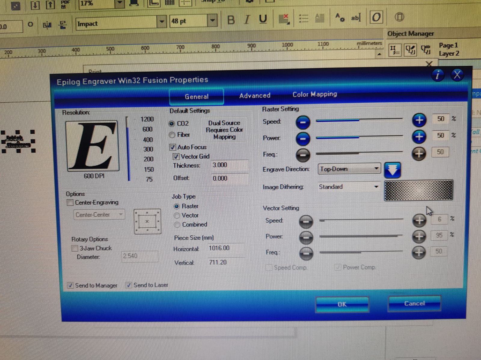Image resolution: width=481 pixels, height=360 pixels.
Task: Click the raster Speed slider track
Action: (x=360, y=120)
